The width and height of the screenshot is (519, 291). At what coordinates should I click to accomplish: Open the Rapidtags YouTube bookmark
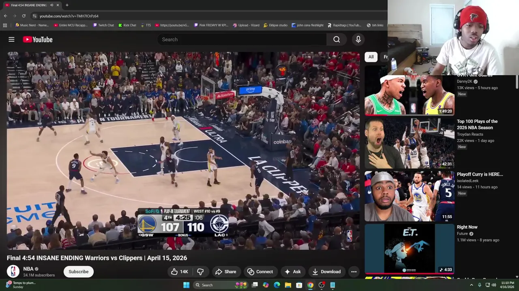(x=344, y=25)
